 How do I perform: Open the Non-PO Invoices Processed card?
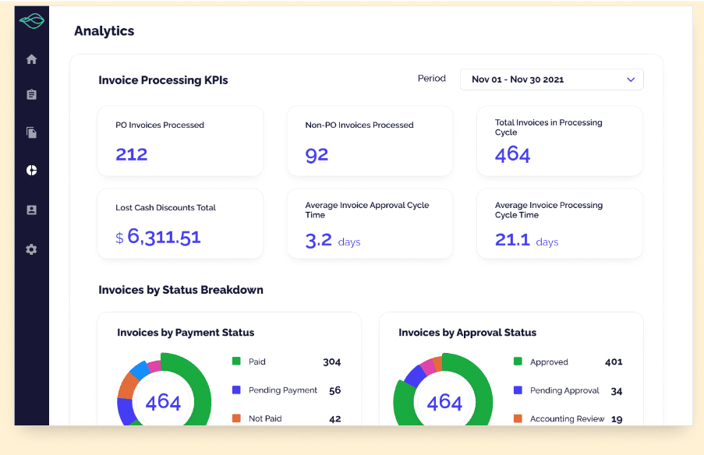tap(370, 141)
